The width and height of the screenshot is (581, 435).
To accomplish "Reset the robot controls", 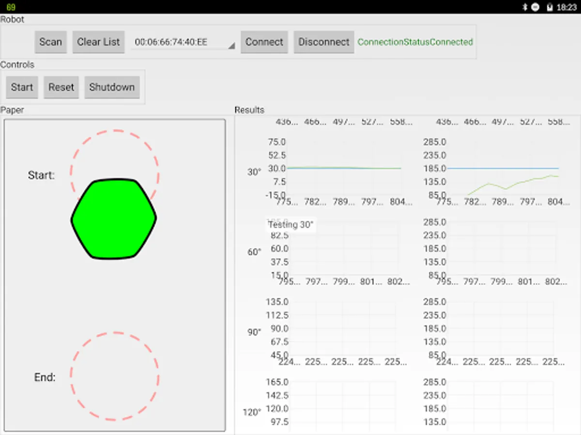I will tap(61, 87).
